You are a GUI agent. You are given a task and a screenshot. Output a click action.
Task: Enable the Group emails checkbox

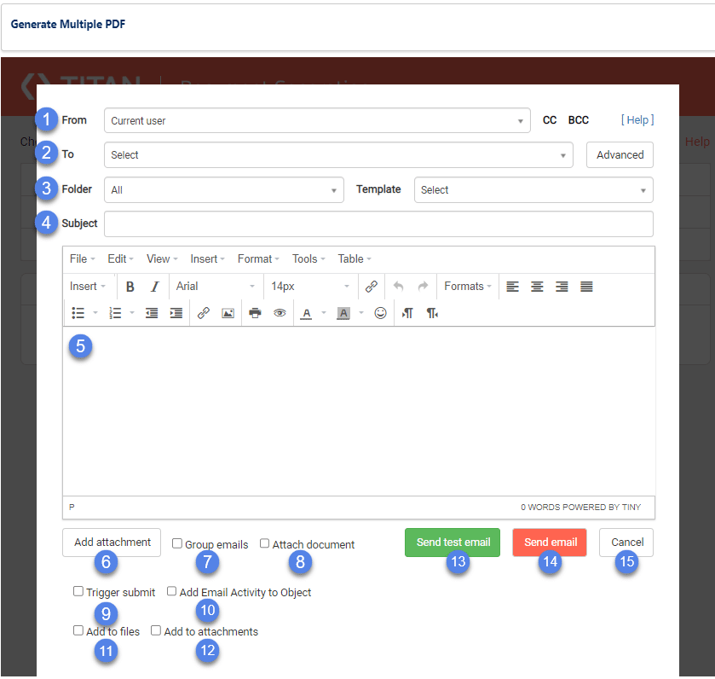click(176, 543)
